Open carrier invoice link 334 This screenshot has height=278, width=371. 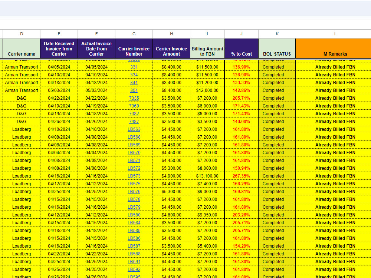click(134, 75)
